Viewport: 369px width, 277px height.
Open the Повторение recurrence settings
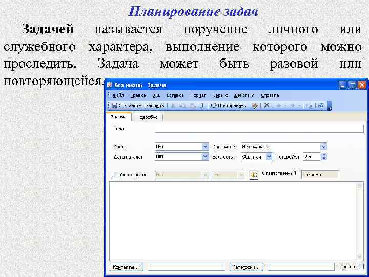pyautogui.click(x=229, y=106)
